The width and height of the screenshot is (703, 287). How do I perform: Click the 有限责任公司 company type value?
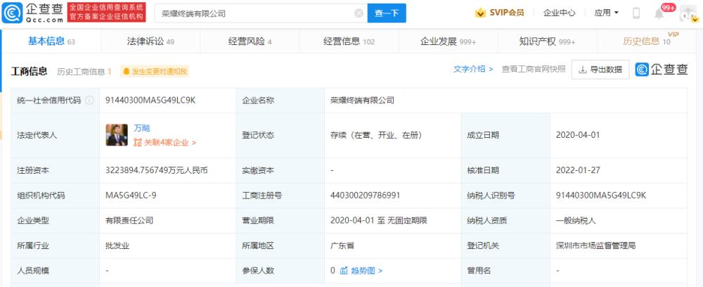(129, 221)
